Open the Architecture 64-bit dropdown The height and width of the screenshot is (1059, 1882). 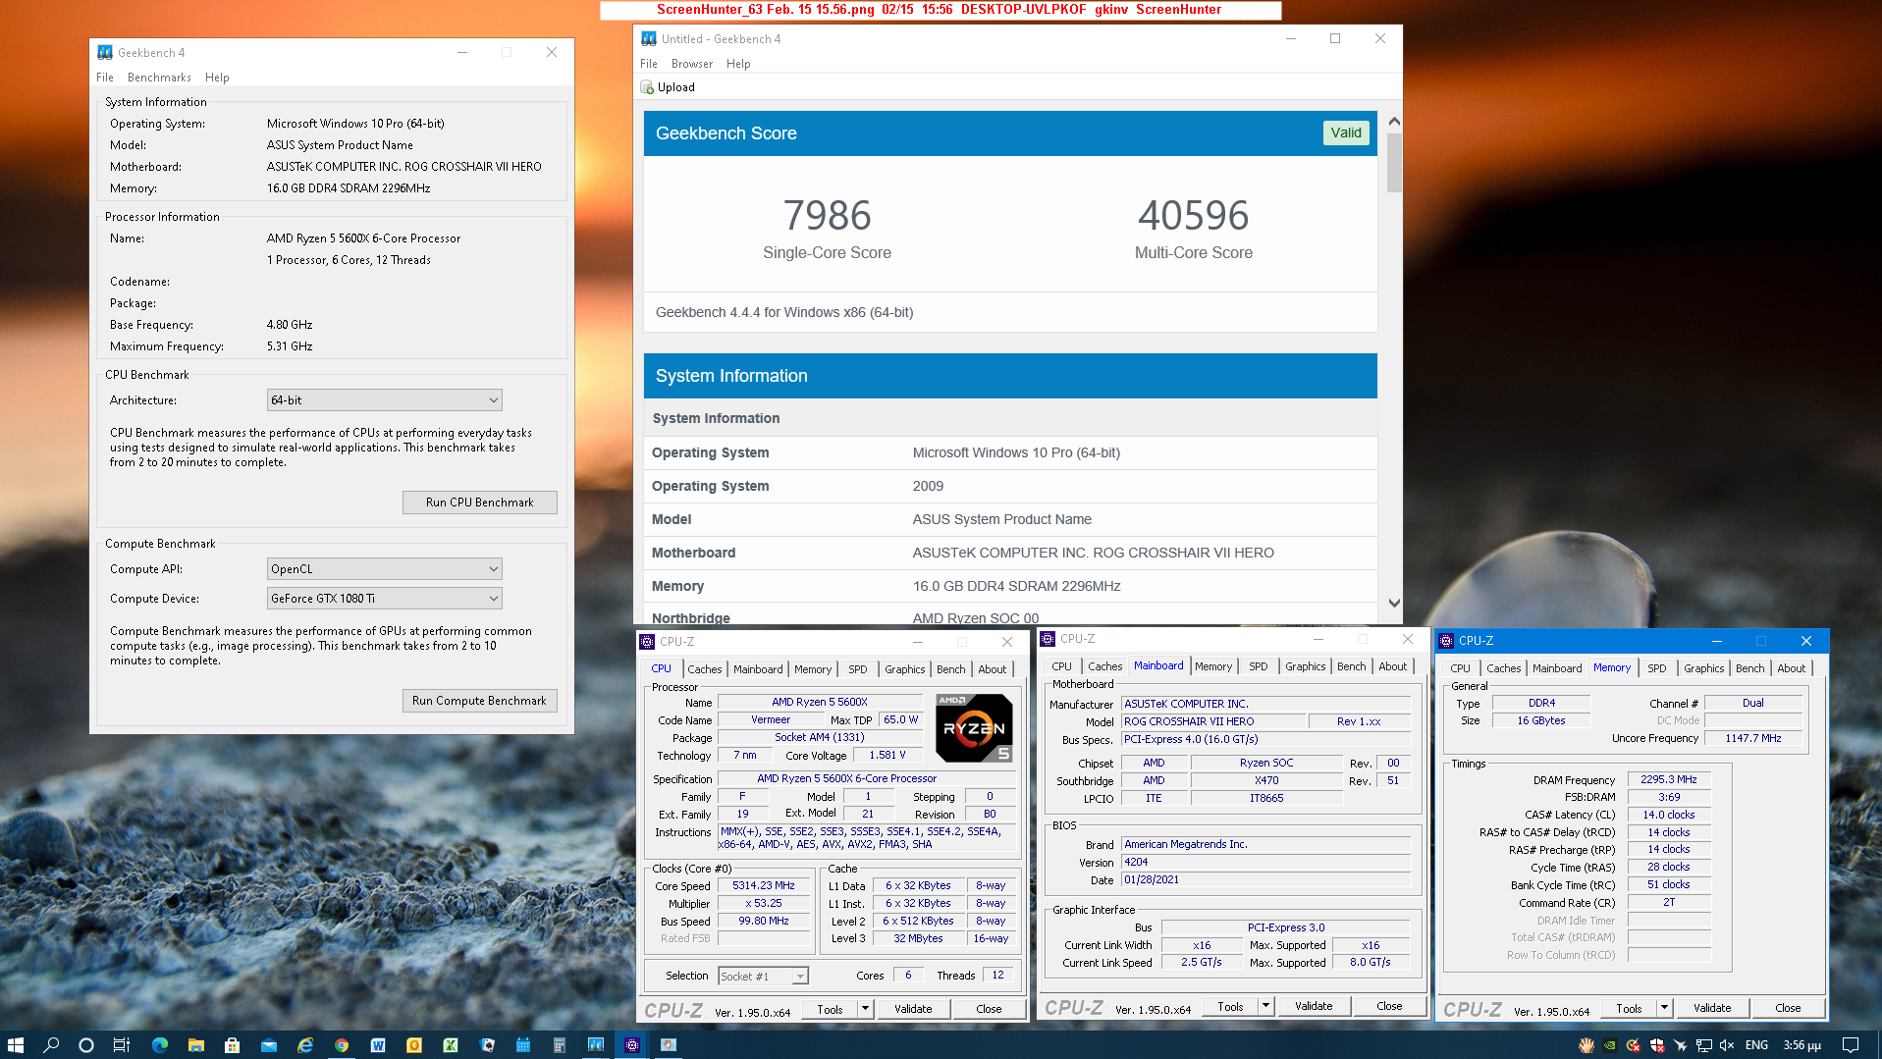(384, 400)
